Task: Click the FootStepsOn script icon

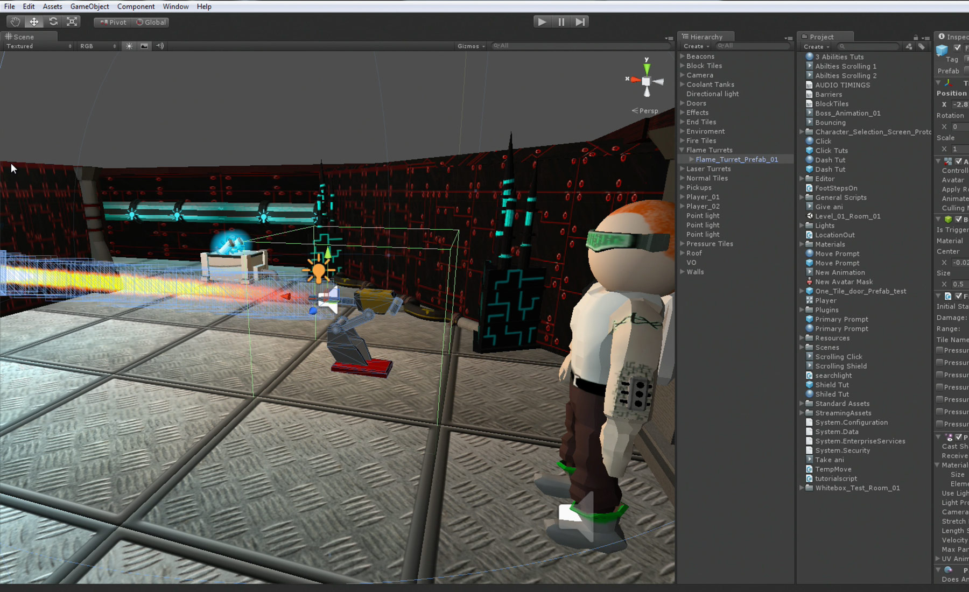Action: pos(809,188)
